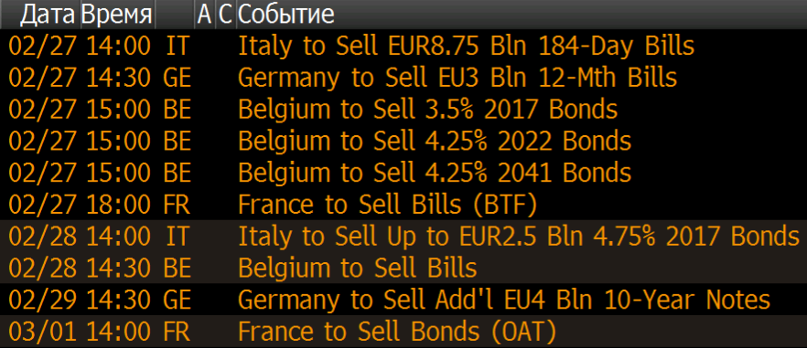Select Belgium to Sell 3.5% 2017 Bonds

click(x=427, y=110)
